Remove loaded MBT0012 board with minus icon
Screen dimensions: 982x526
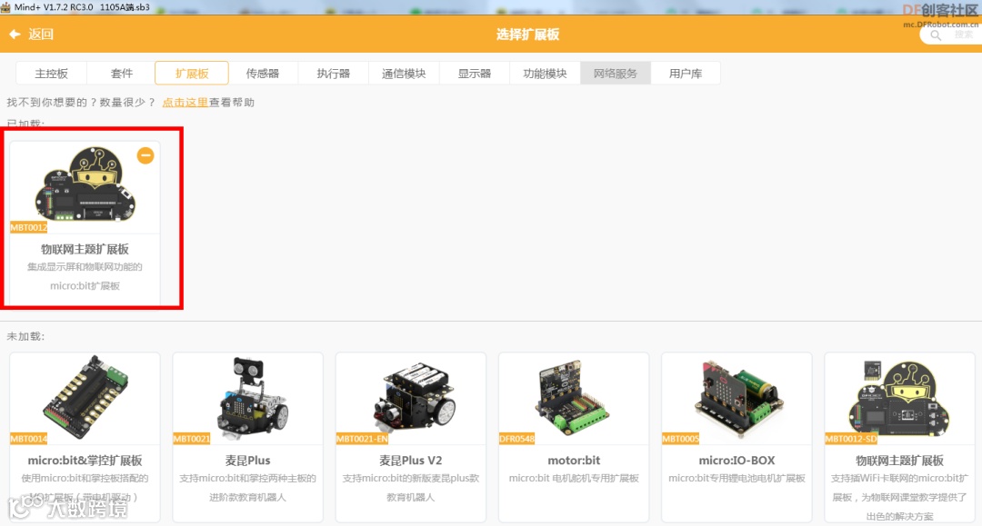[x=145, y=155]
